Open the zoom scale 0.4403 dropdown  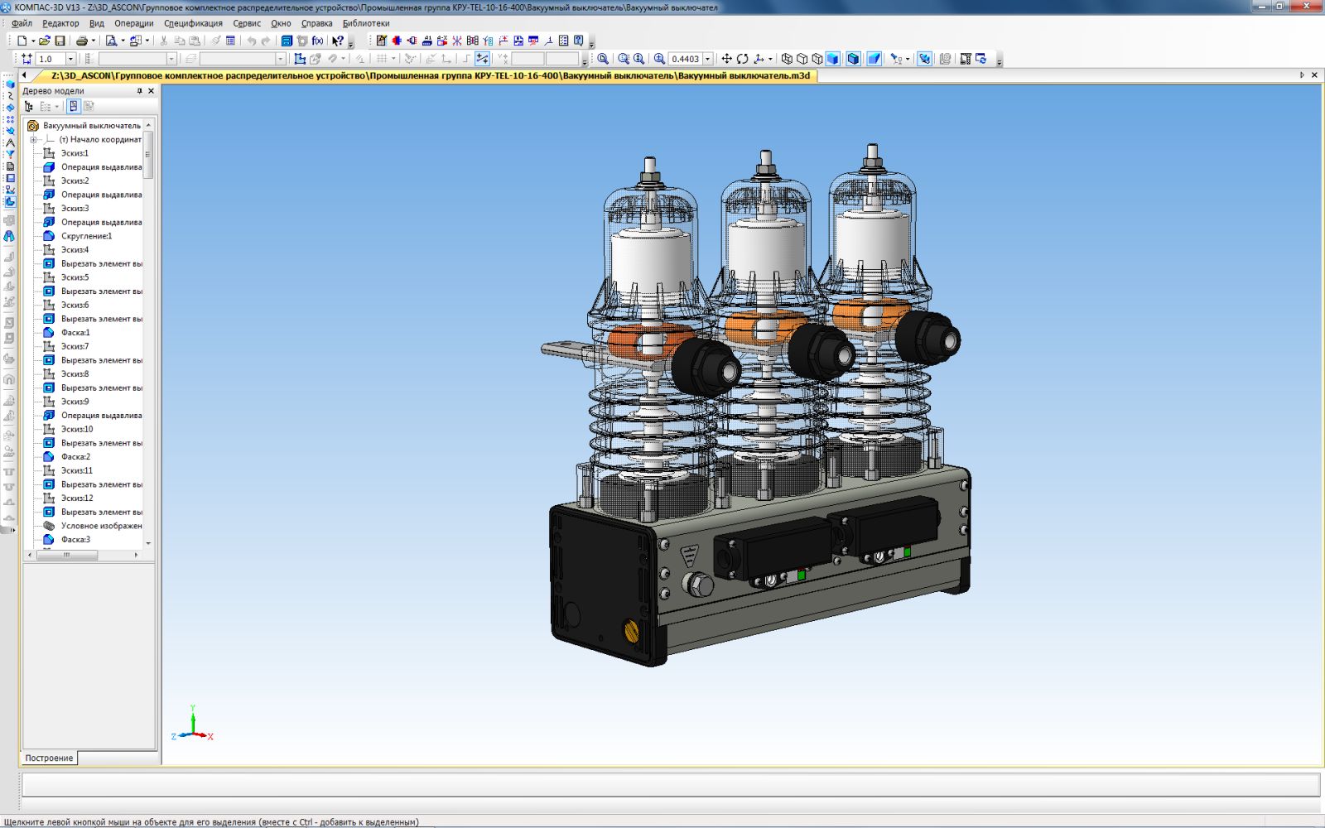click(707, 59)
